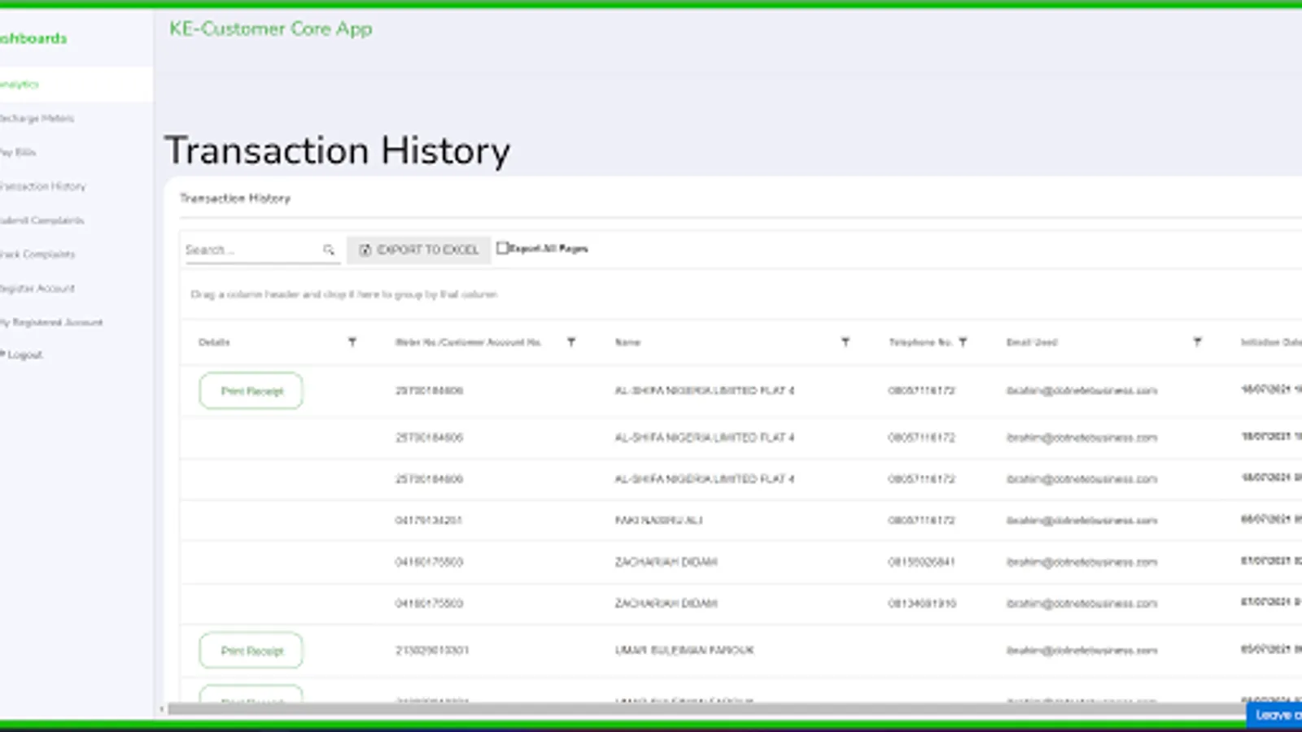Viewport: 1302px width, 732px height.
Task: Open the filter for the Name column
Action: click(x=845, y=342)
